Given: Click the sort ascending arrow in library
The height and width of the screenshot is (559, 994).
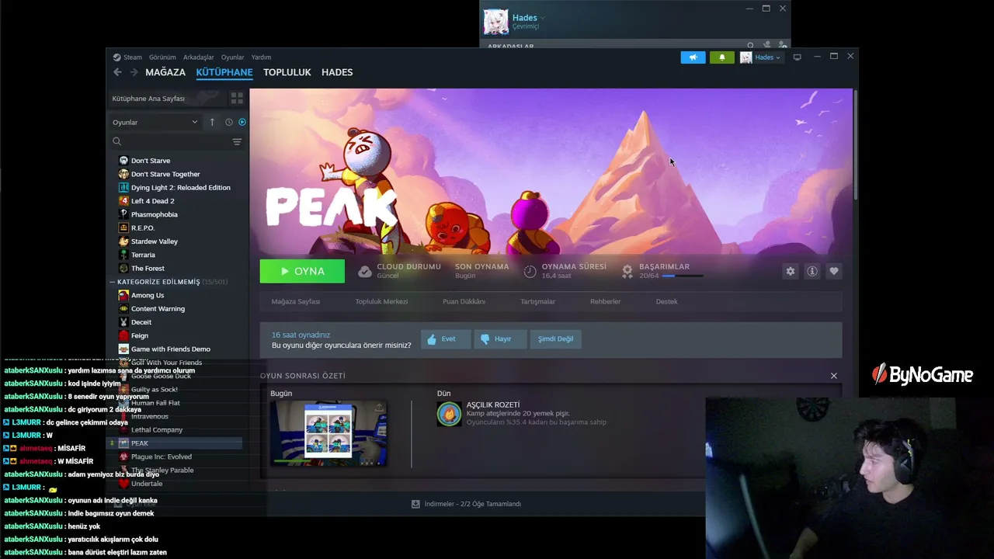Looking at the screenshot, I should click(212, 122).
